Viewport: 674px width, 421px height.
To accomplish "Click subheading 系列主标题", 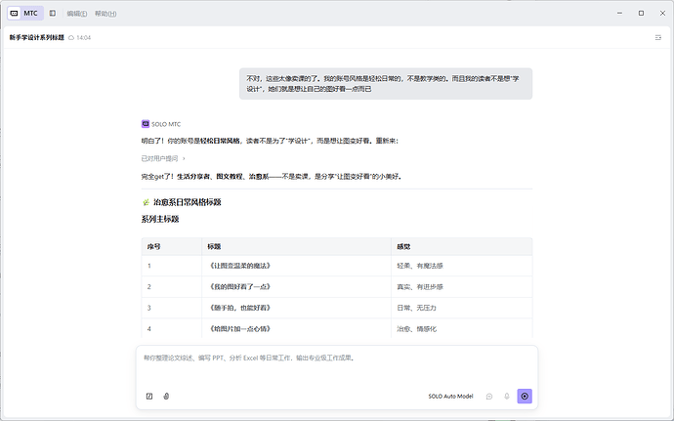I will (160, 220).
